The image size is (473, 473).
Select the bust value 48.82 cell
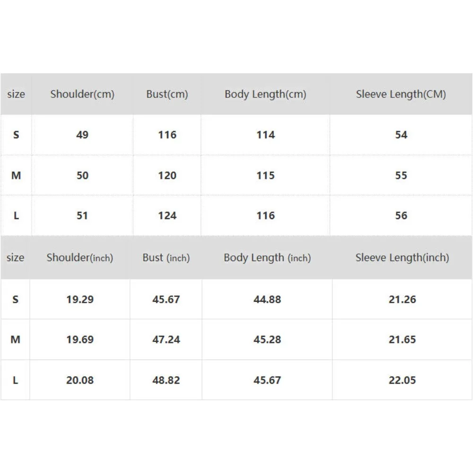tap(166, 380)
